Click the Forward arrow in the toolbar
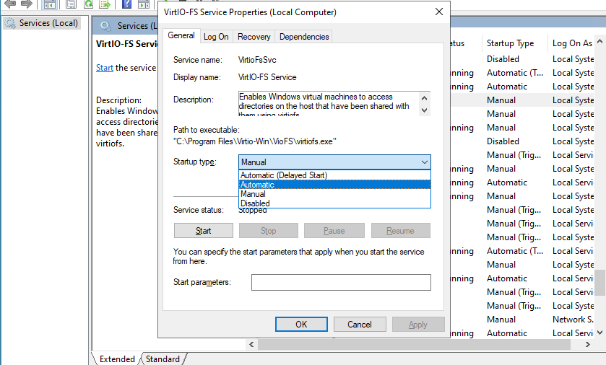 [26, 4]
